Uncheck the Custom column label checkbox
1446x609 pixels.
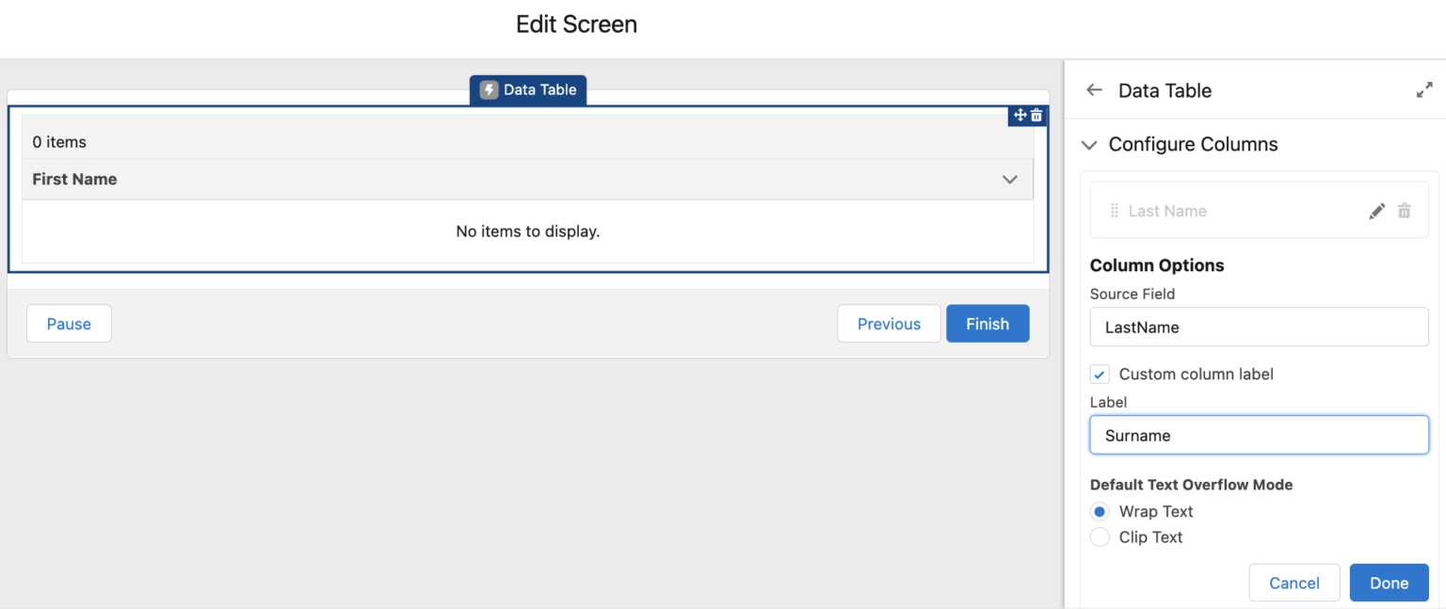pyautogui.click(x=1100, y=374)
